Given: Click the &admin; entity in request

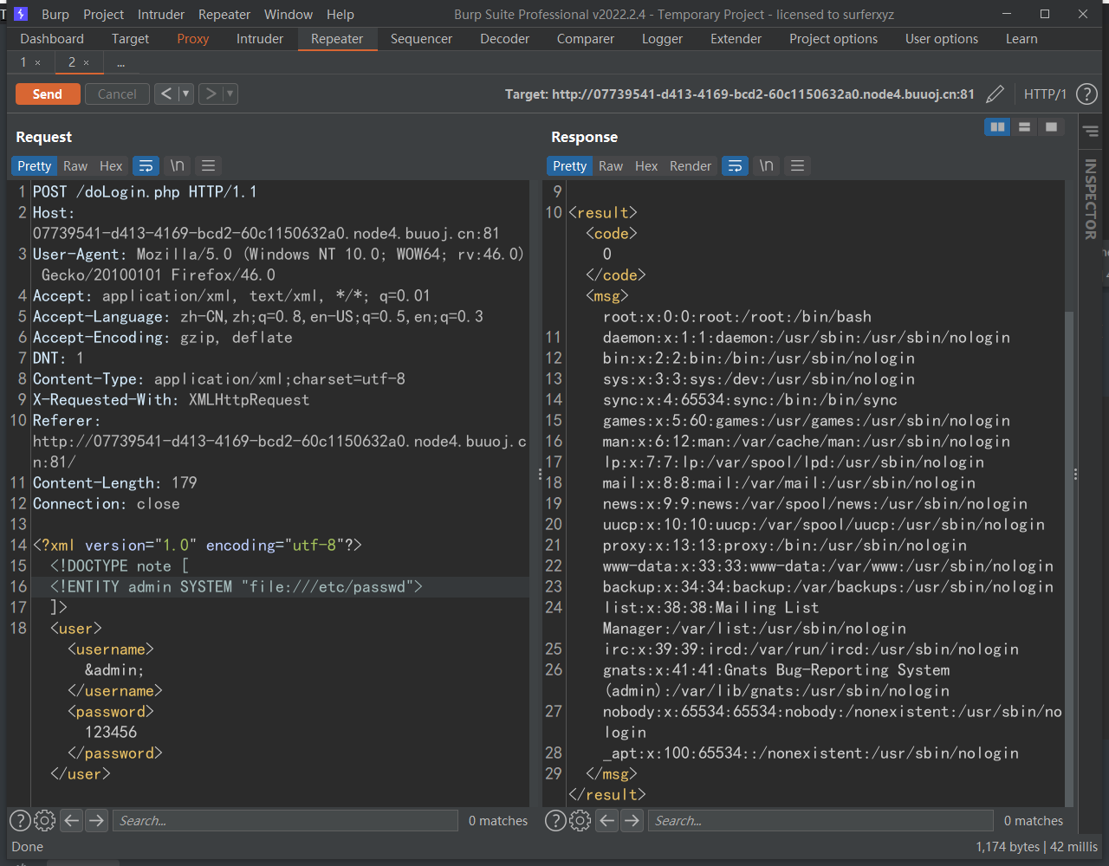Looking at the screenshot, I should point(114,670).
